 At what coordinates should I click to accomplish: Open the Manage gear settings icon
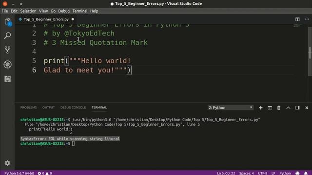[7, 163]
